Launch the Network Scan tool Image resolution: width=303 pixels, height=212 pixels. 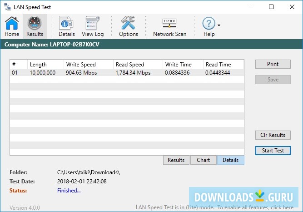point(169,26)
